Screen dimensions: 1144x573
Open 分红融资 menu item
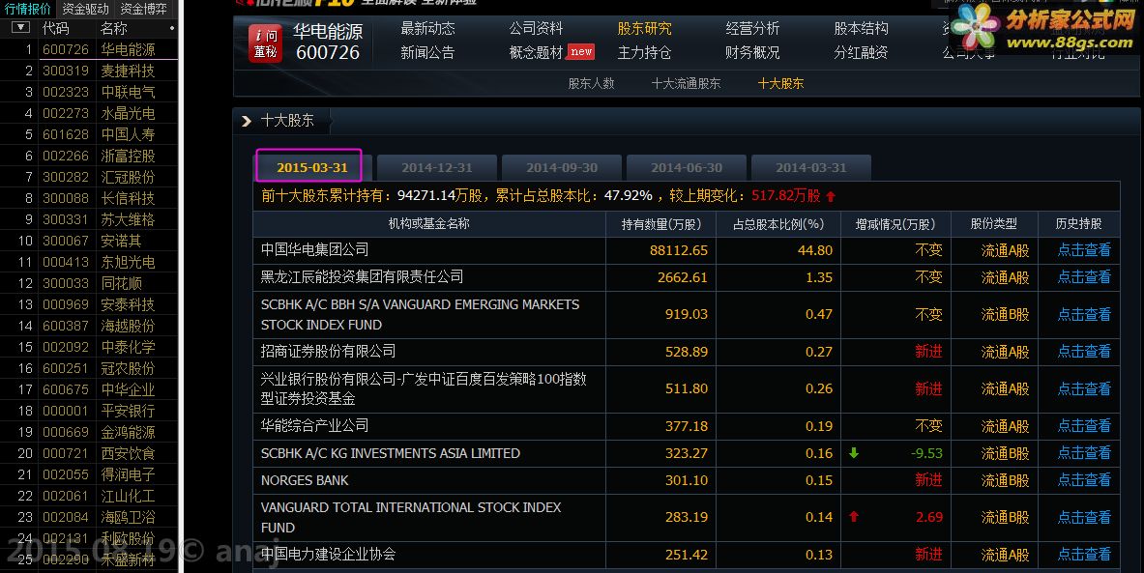point(861,52)
